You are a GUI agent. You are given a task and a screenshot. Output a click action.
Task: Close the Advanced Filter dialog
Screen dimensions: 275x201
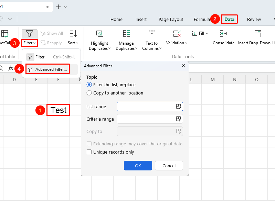click(x=183, y=66)
